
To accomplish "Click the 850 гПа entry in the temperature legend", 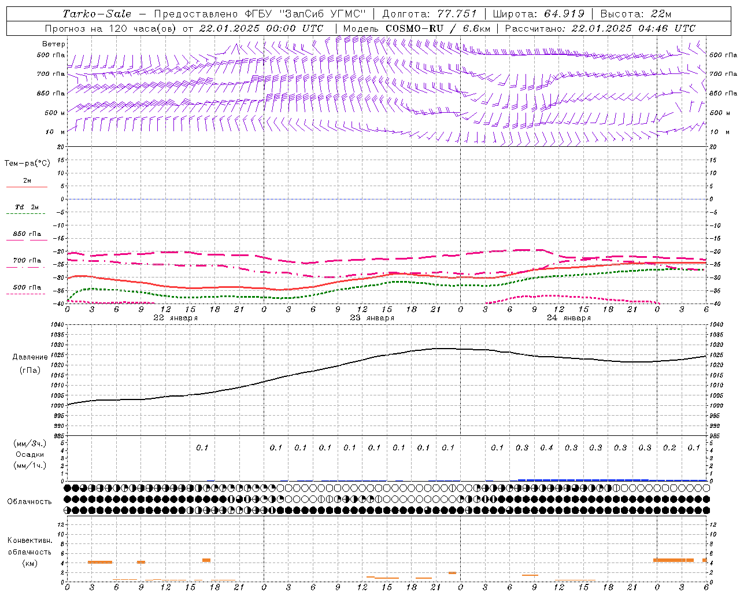I will click(27, 234).
